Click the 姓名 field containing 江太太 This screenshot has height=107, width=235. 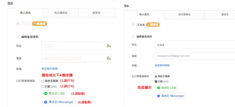[195, 45]
